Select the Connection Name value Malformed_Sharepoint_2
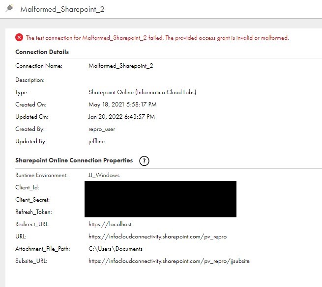This screenshot has height=287, width=322. [x=121, y=66]
